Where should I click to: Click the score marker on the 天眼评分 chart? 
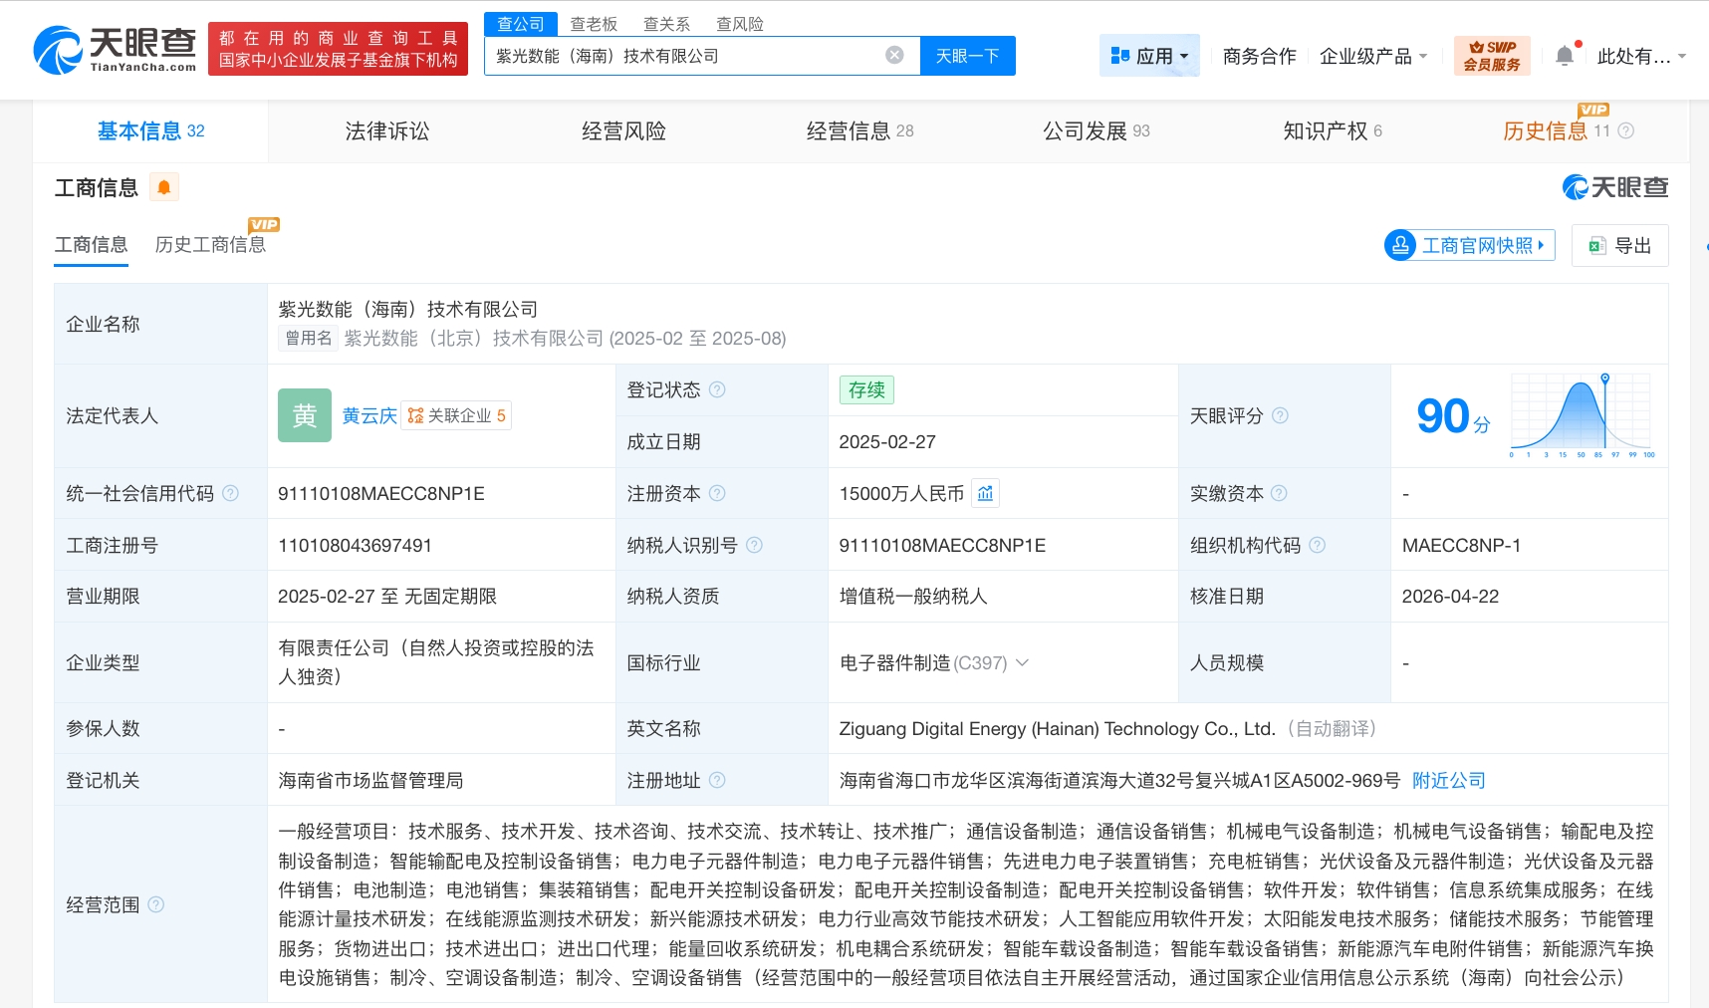tap(1604, 378)
